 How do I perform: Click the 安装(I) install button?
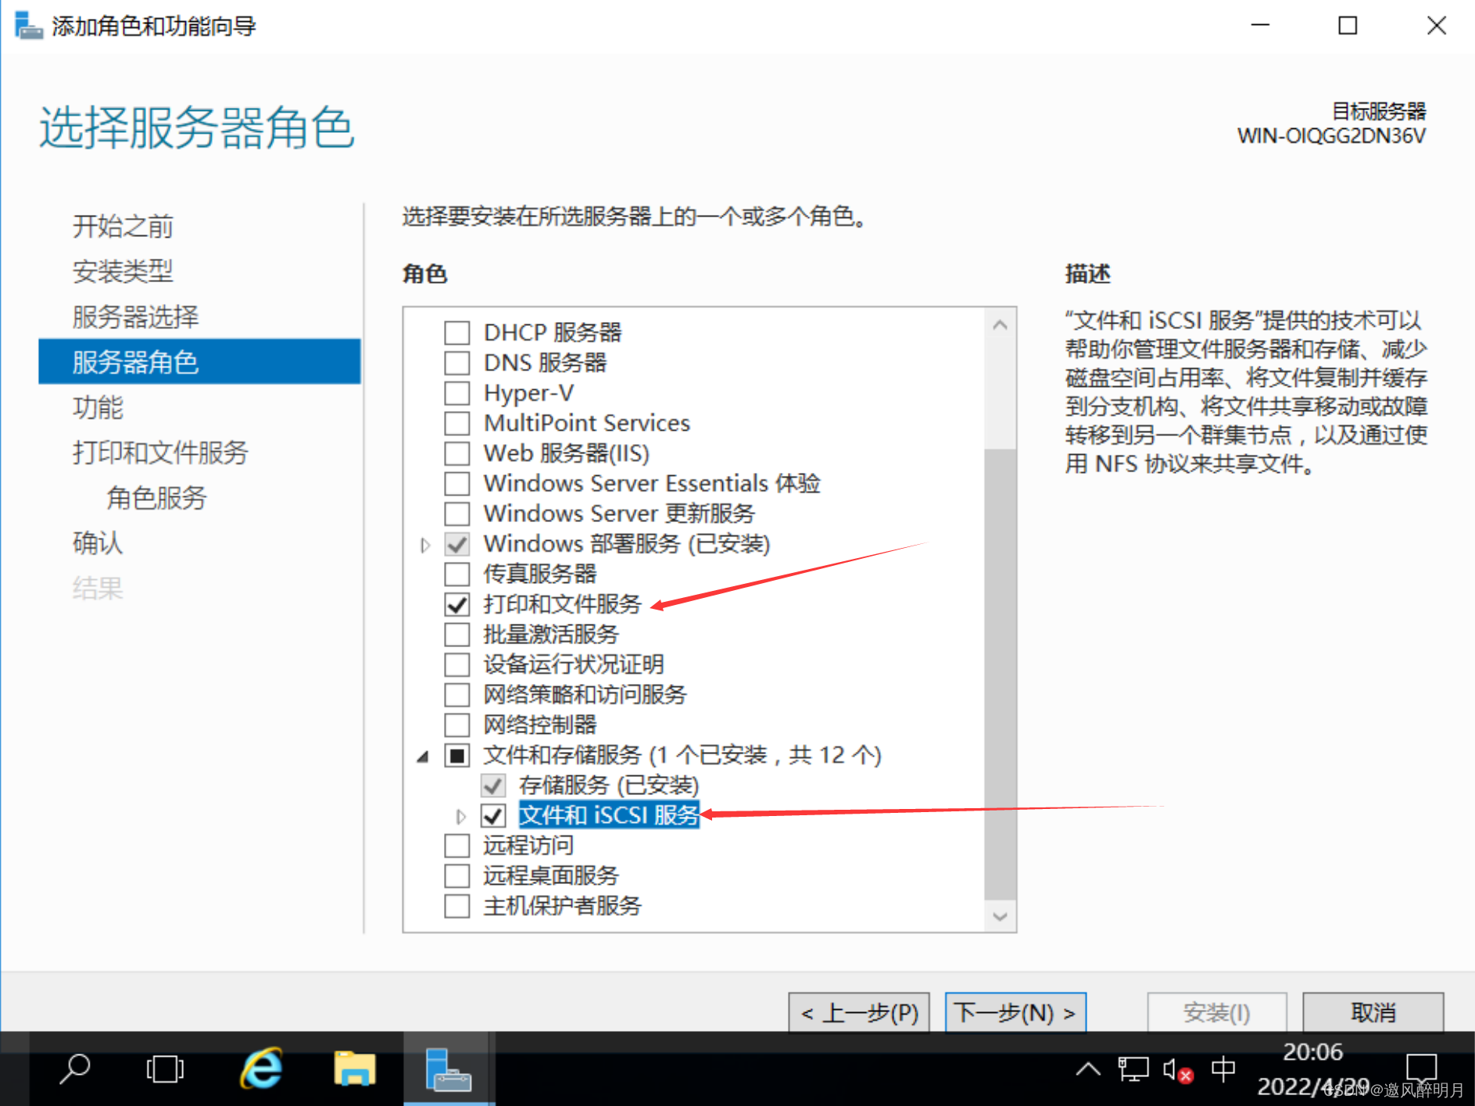pyautogui.click(x=1216, y=1013)
